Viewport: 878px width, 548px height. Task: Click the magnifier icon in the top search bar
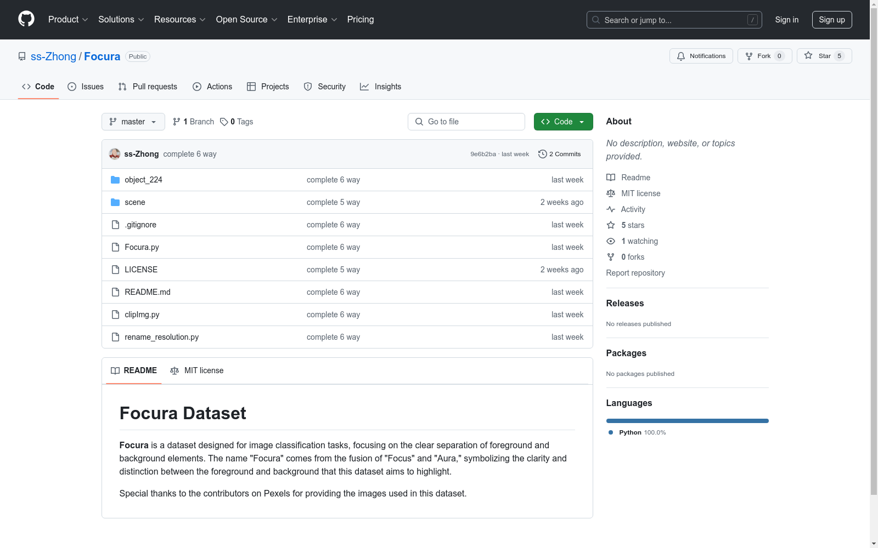tap(596, 20)
